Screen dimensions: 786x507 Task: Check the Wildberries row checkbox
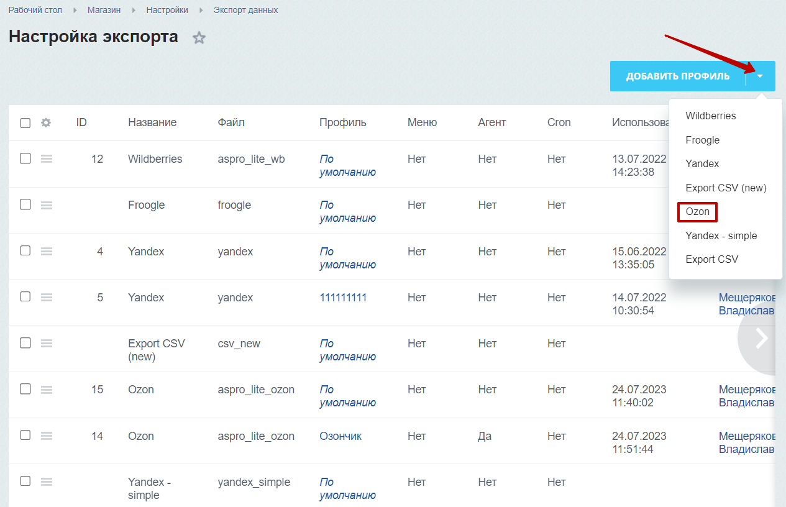[x=25, y=158]
